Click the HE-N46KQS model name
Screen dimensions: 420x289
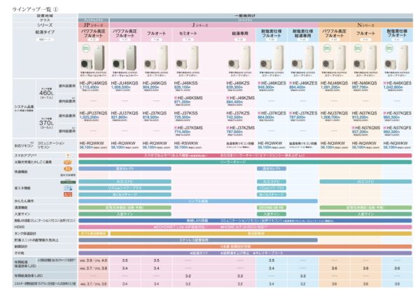pyautogui.click(x=364, y=83)
